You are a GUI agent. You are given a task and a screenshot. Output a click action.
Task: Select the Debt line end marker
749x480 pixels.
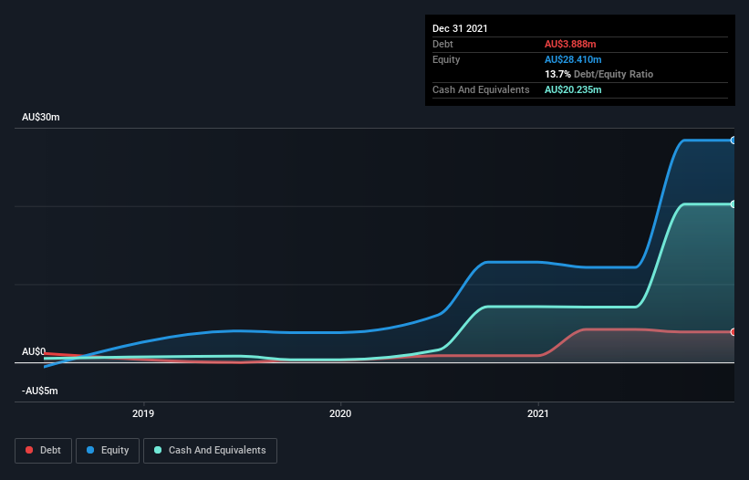point(733,332)
